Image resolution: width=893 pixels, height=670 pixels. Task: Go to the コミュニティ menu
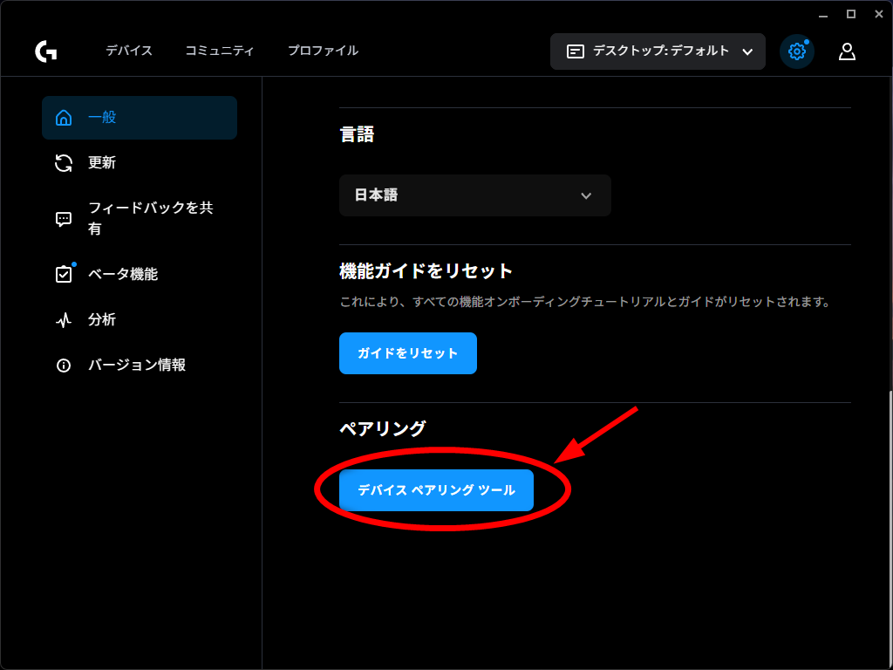(220, 51)
